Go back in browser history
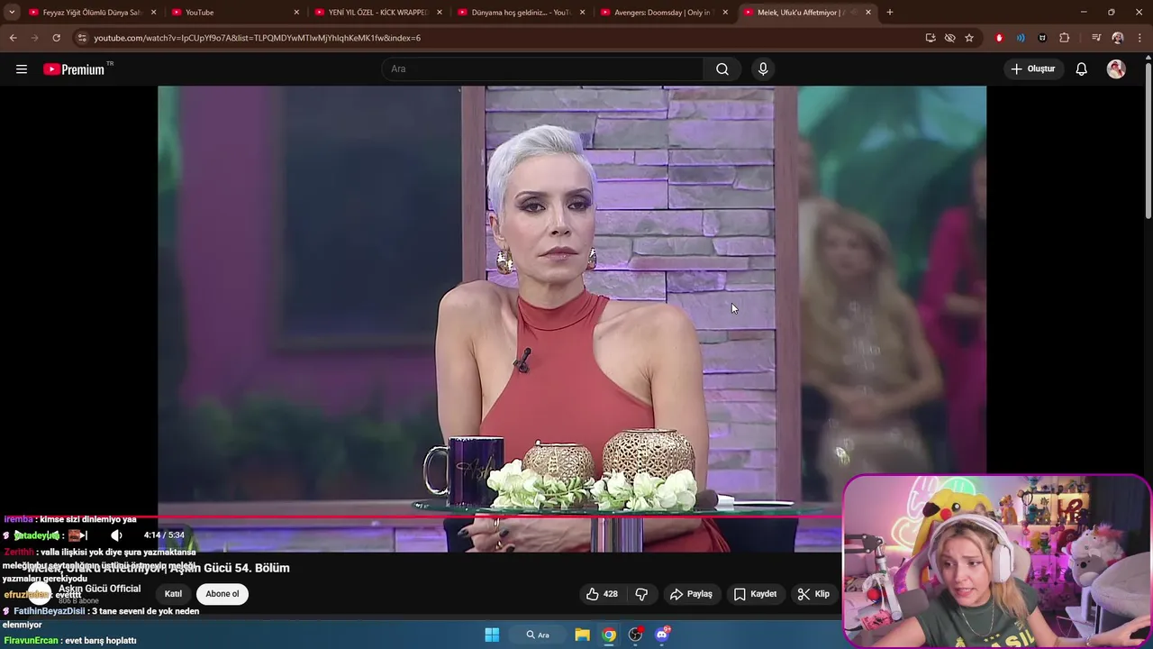This screenshot has width=1153, height=649. [x=13, y=38]
